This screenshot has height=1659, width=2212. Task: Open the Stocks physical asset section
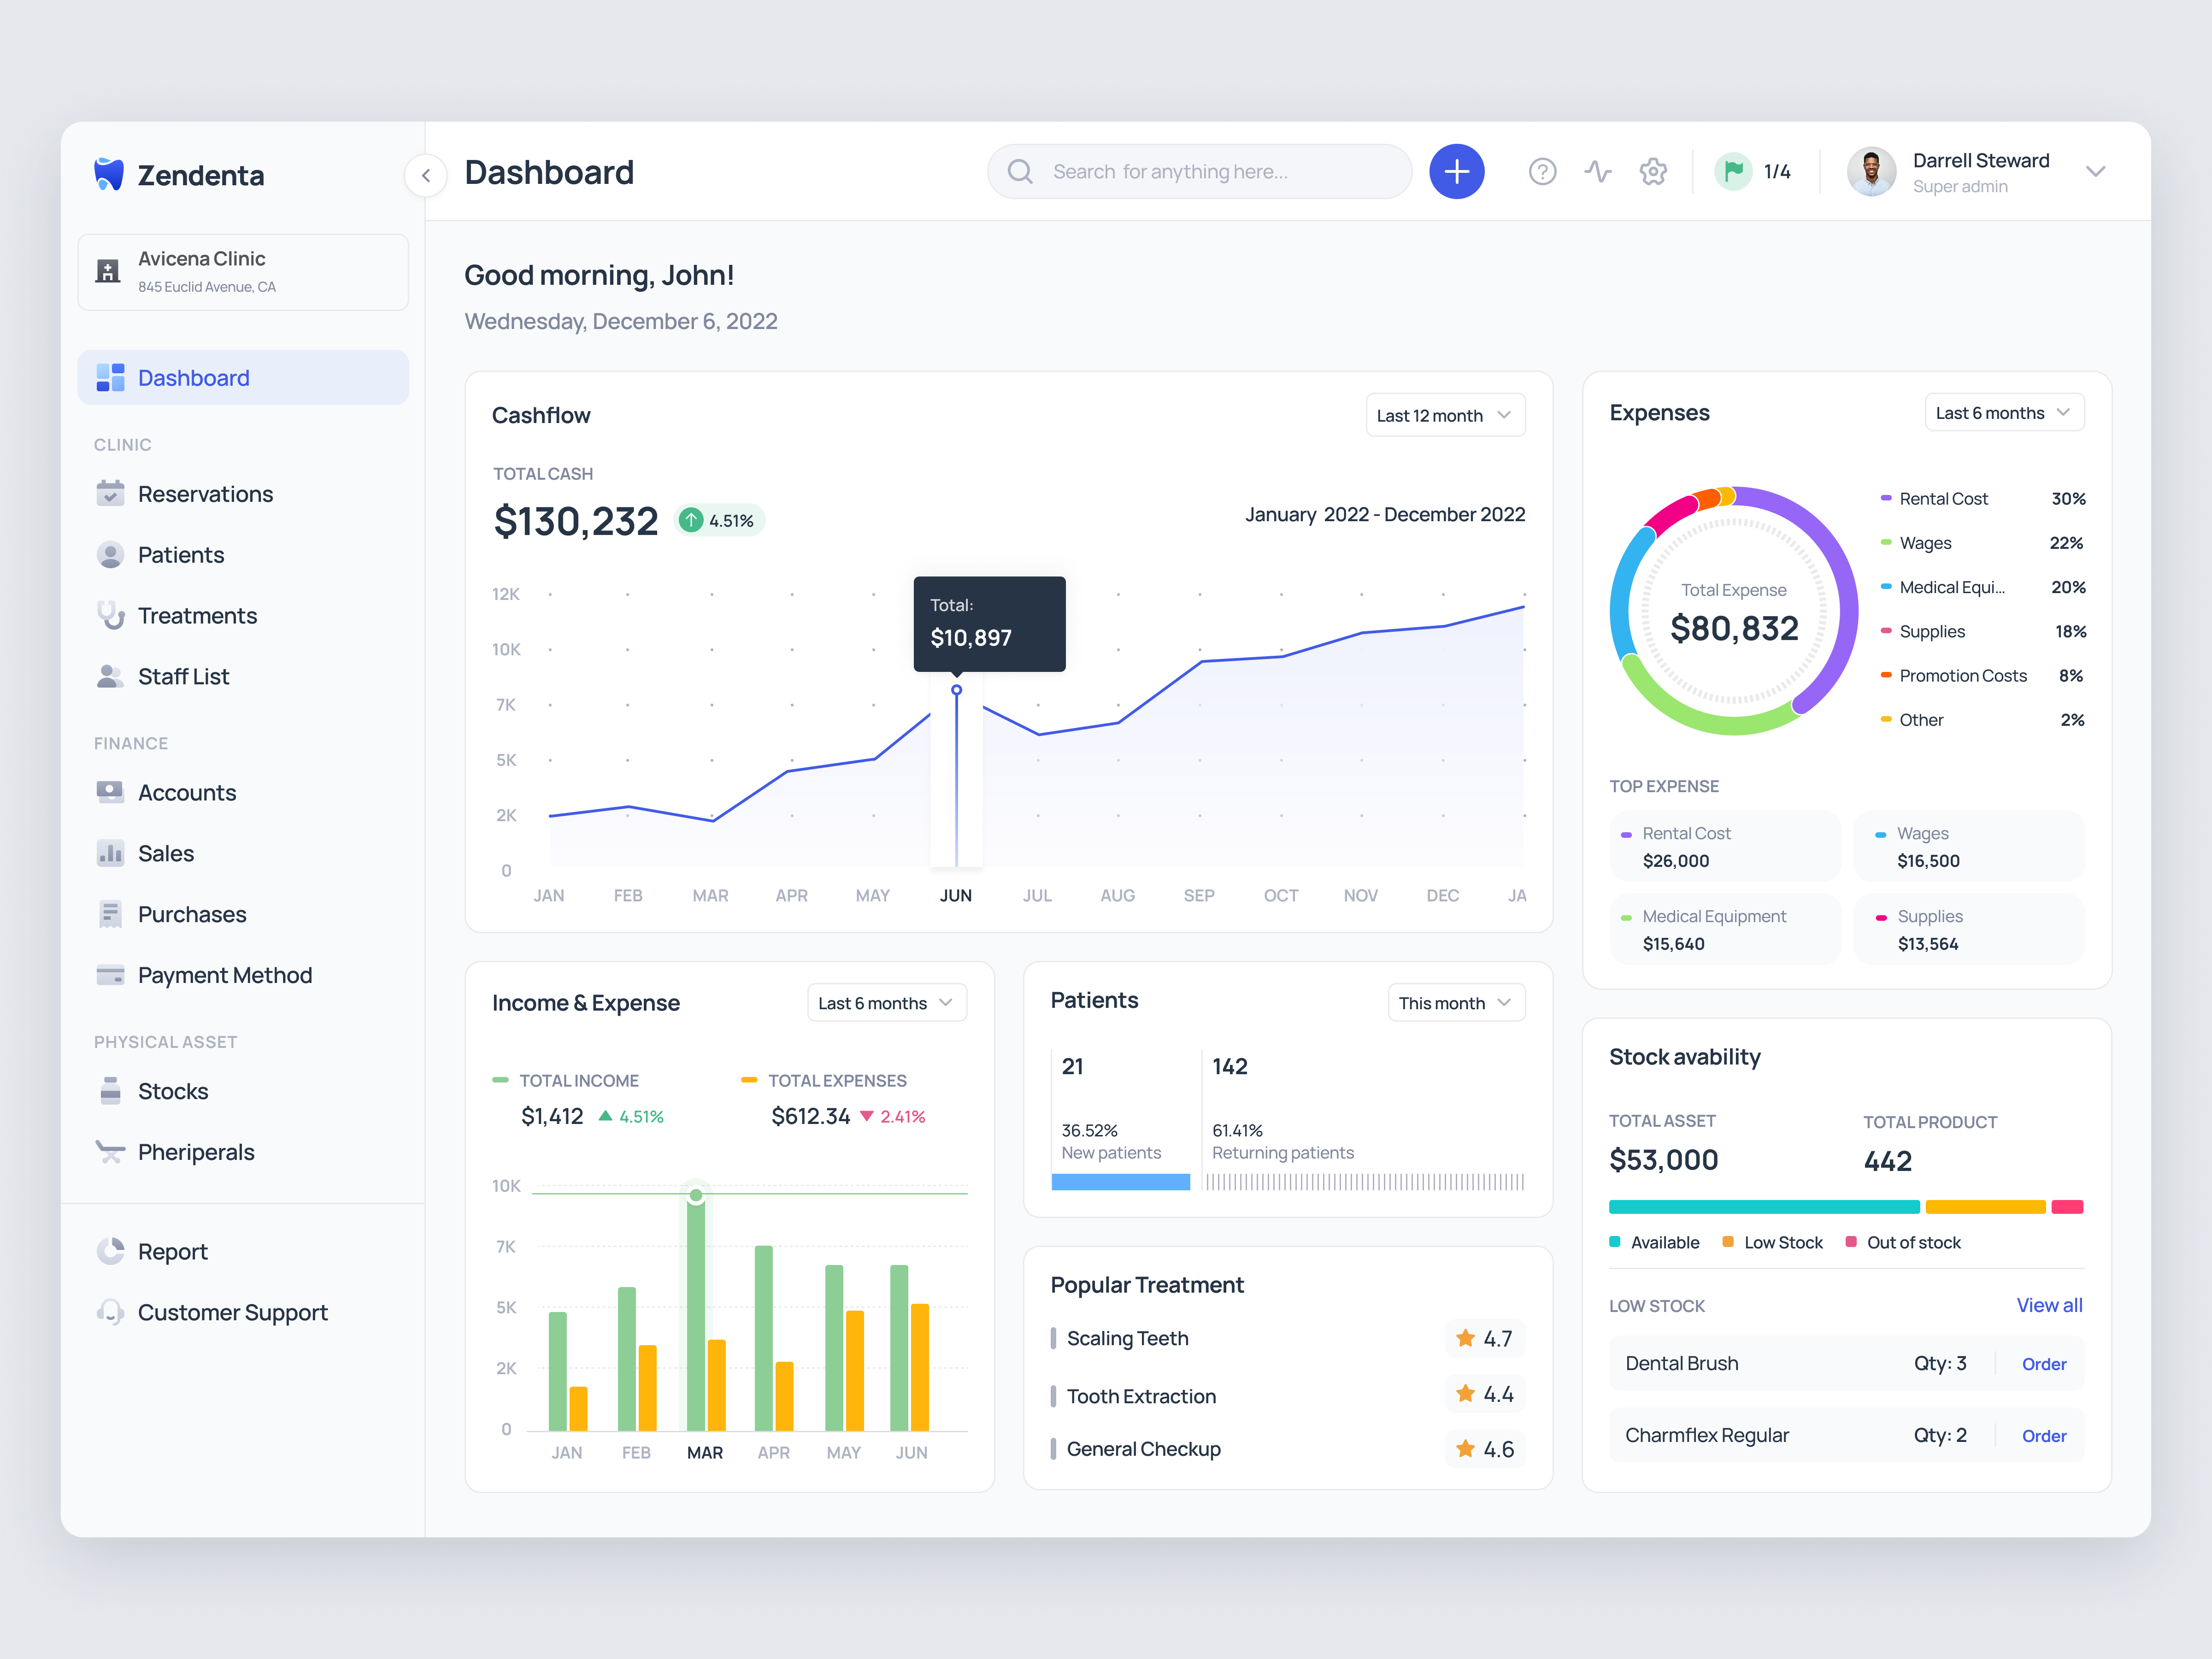pos(172,1091)
